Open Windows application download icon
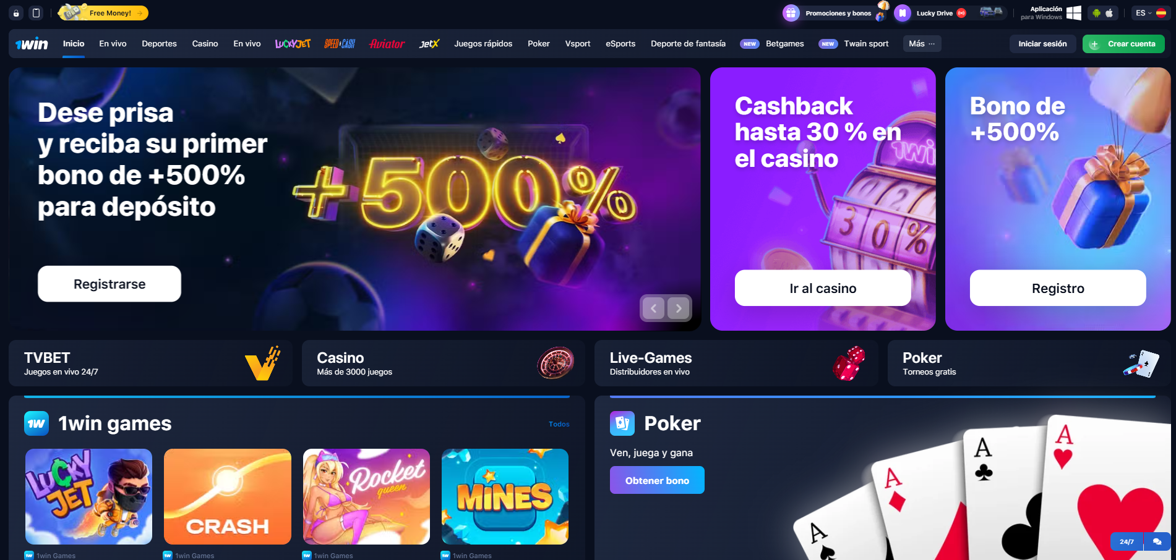The height and width of the screenshot is (560, 1176). coord(1074,13)
